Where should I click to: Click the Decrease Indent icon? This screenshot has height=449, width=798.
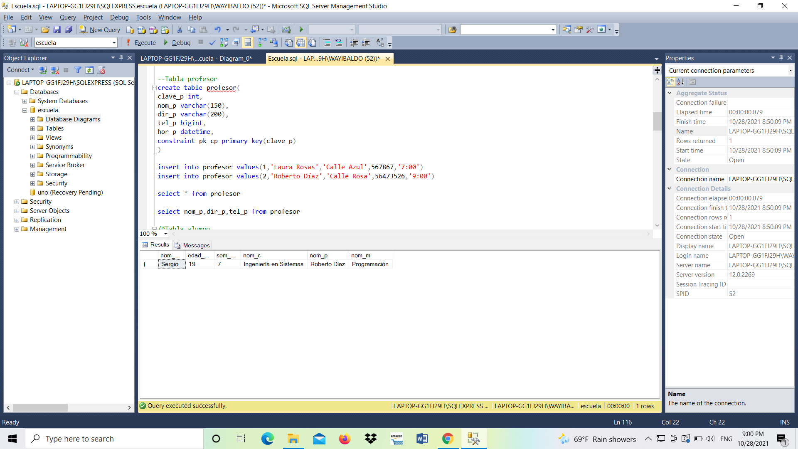point(354,42)
